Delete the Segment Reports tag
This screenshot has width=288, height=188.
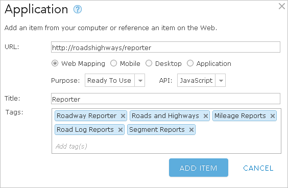(191, 130)
